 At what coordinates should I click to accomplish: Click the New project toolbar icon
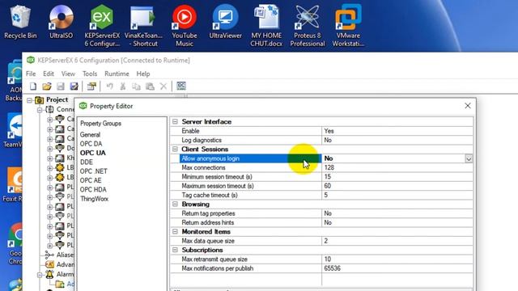pyautogui.click(x=33, y=86)
